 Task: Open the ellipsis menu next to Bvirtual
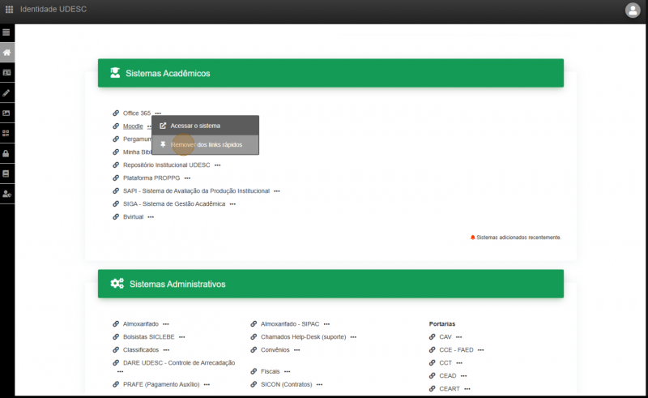click(x=151, y=217)
